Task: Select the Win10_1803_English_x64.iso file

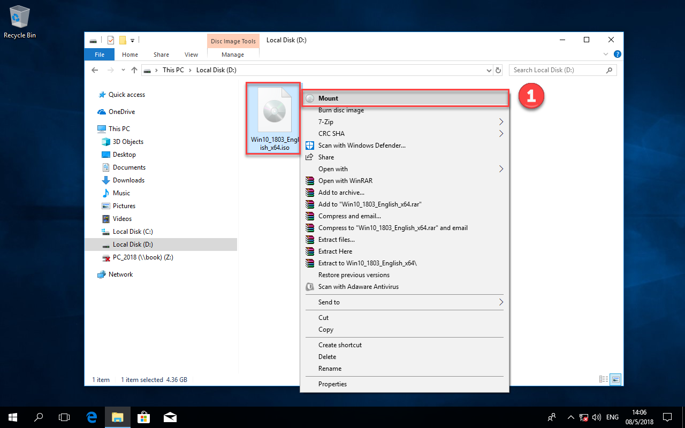Action: (x=273, y=119)
